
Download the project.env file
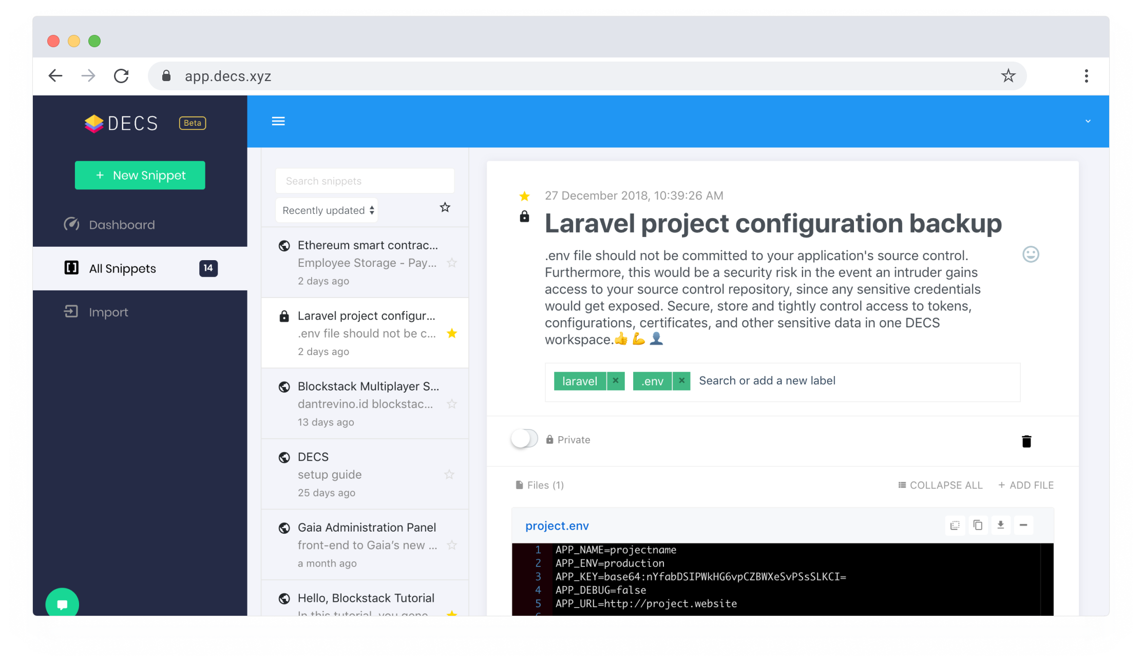click(x=1000, y=525)
